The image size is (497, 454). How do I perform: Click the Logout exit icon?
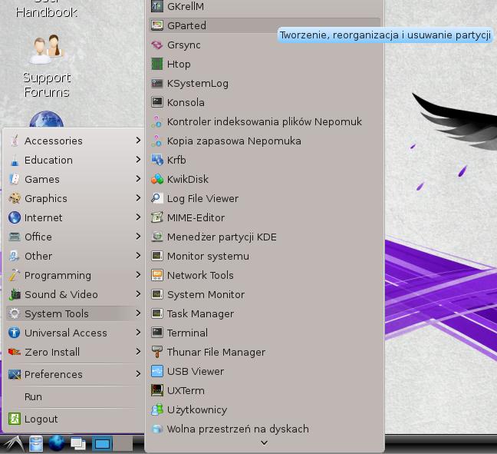click(15, 419)
